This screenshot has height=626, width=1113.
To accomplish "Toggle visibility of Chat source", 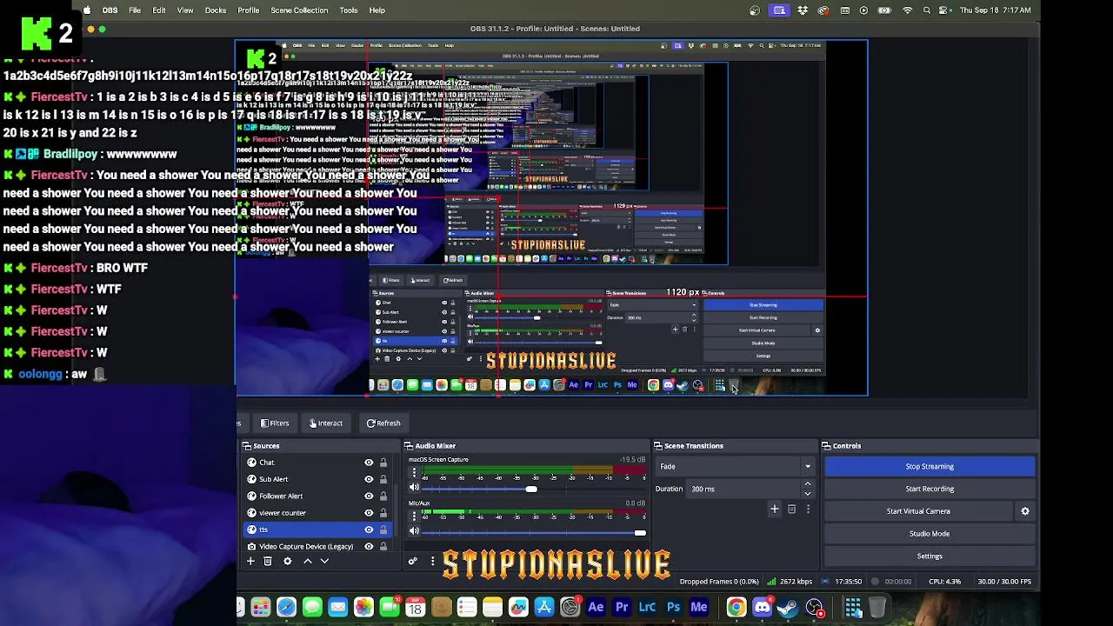I will pos(369,463).
